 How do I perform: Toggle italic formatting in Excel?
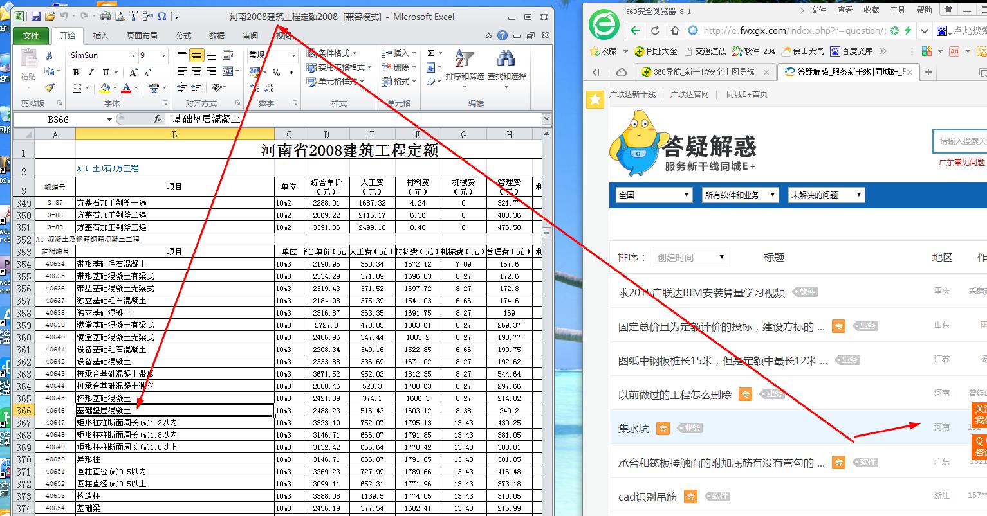(91, 73)
